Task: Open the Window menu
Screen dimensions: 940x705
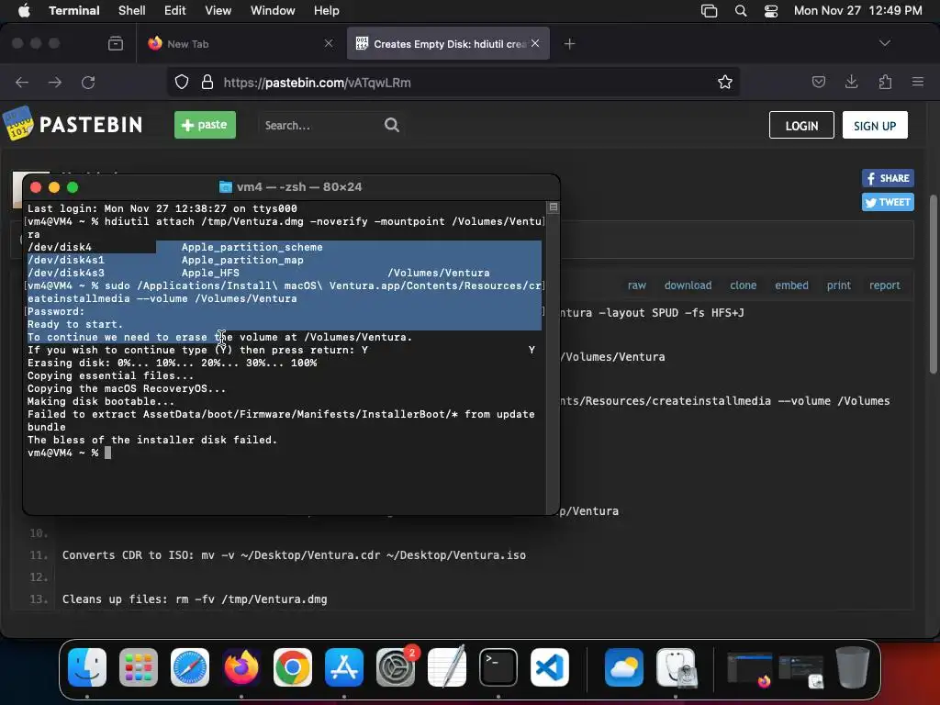Action: point(272,10)
